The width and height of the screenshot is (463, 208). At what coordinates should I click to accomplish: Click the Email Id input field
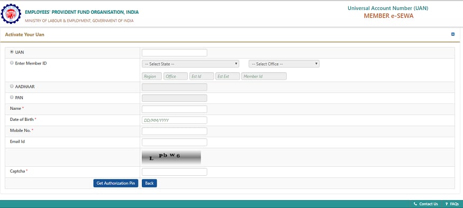click(175, 143)
